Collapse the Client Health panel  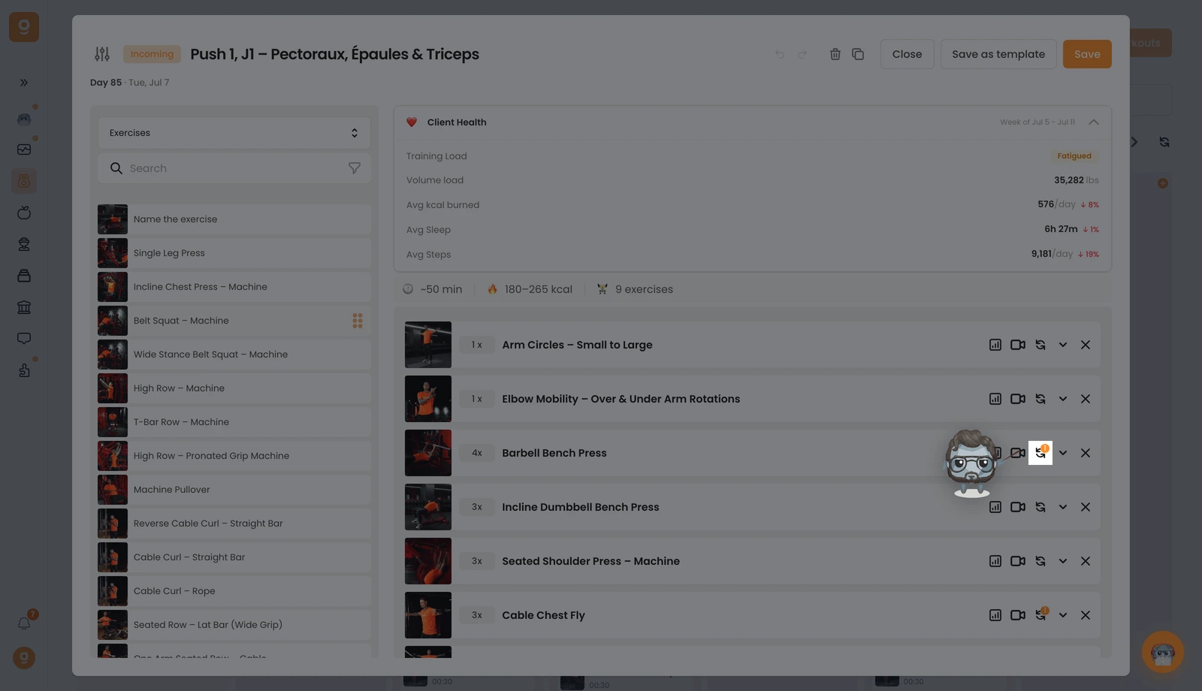pos(1094,122)
